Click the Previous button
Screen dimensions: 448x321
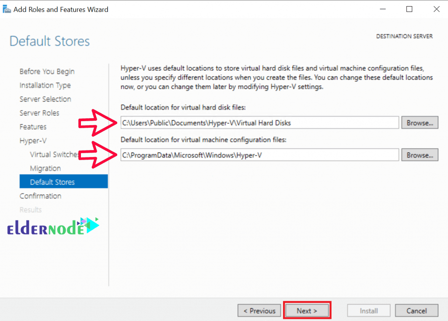pyautogui.click(x=259, y=311)
